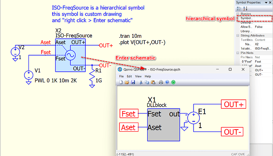This screenshot has height=156, width=273.
Task: Click Allow S... value False
Action: point(259,27)
